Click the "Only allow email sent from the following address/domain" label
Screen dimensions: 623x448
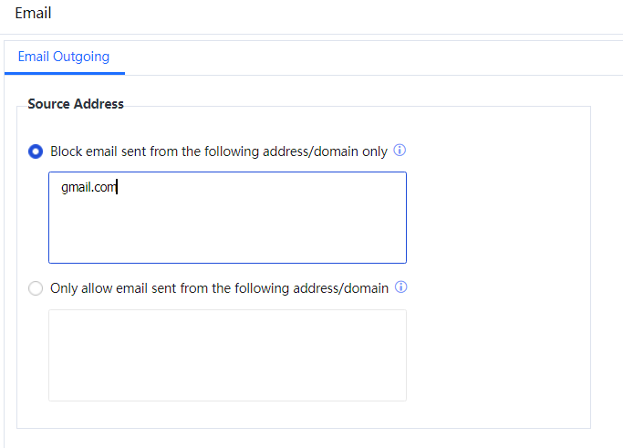(x=219, y=288)
